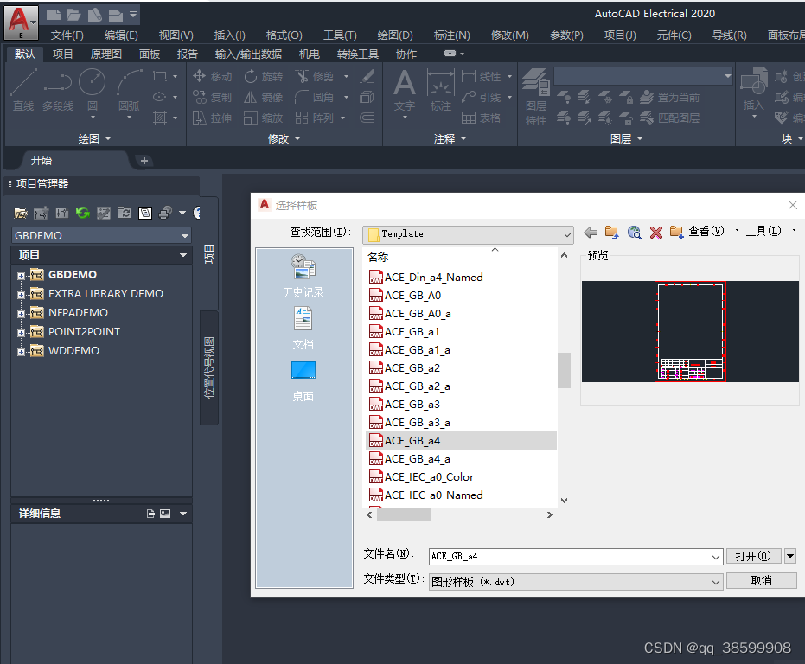
Task: Click the Copy (复制) tool
Action: 212,97
